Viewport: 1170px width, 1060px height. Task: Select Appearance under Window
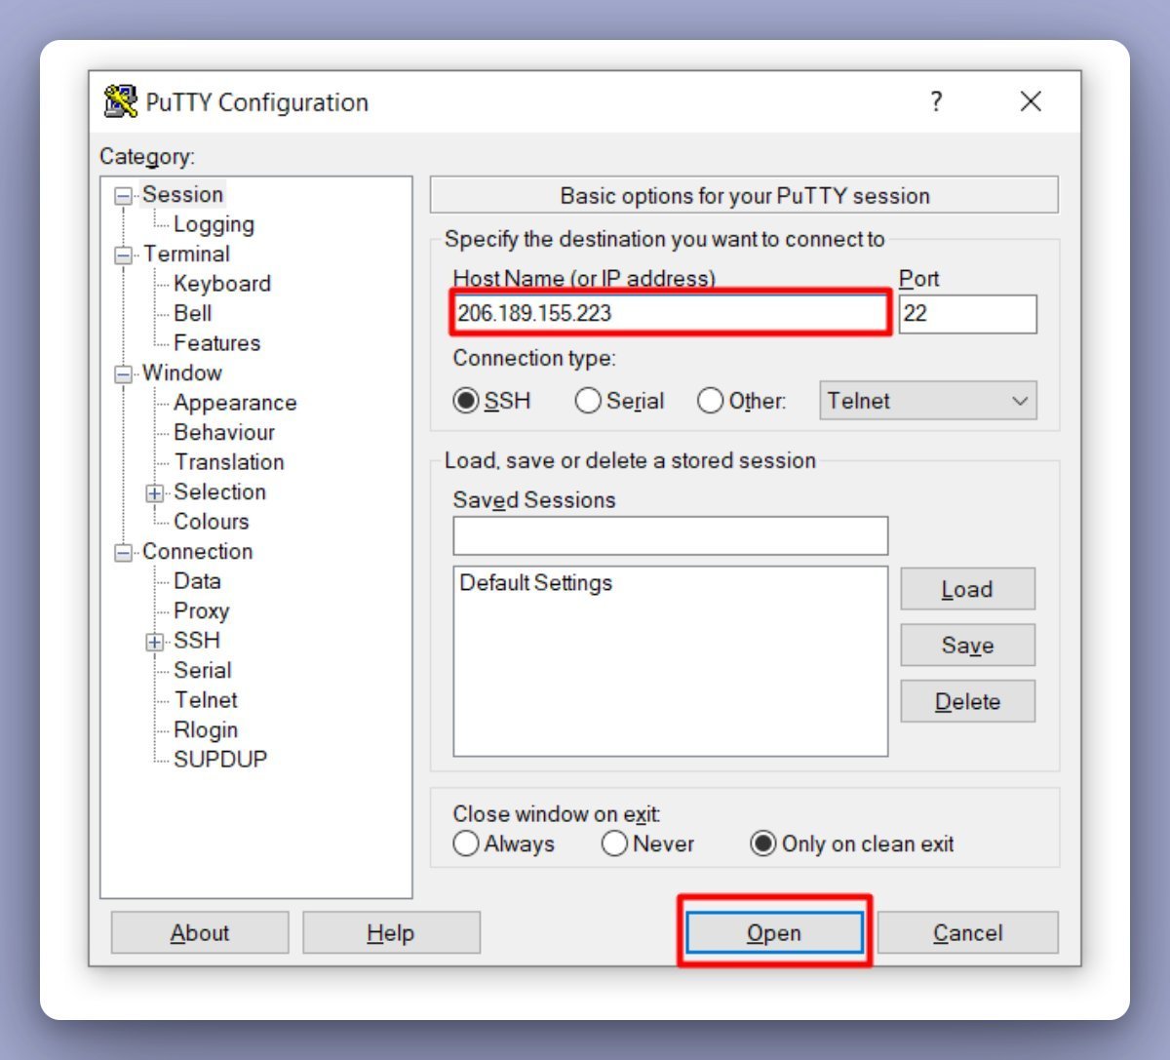click(x=234, y=403)
